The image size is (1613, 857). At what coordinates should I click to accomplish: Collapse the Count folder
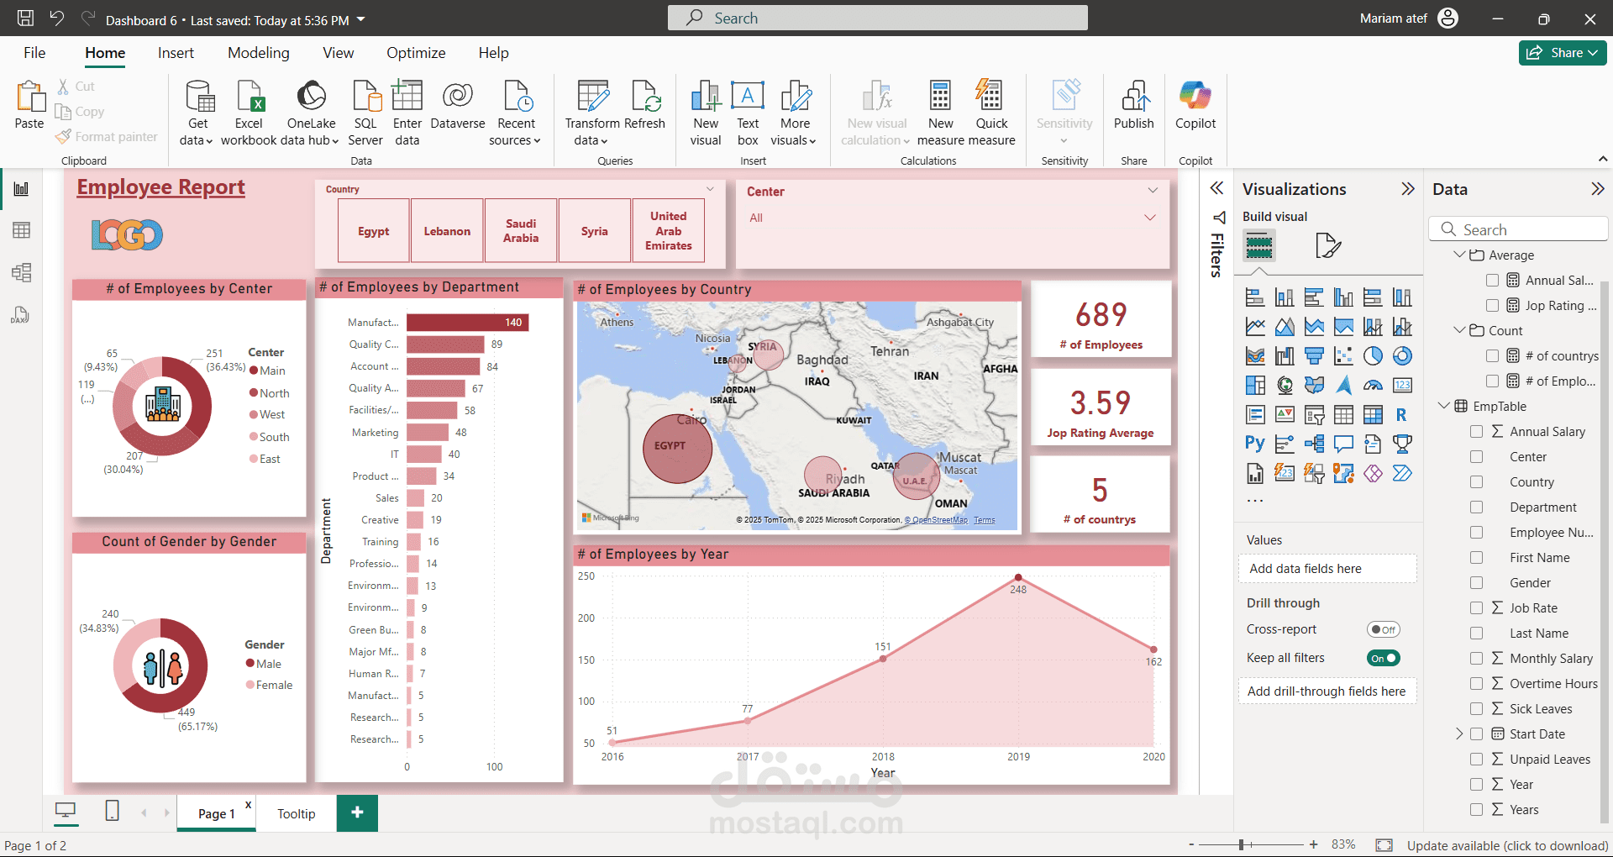[x=1459, y=330]
